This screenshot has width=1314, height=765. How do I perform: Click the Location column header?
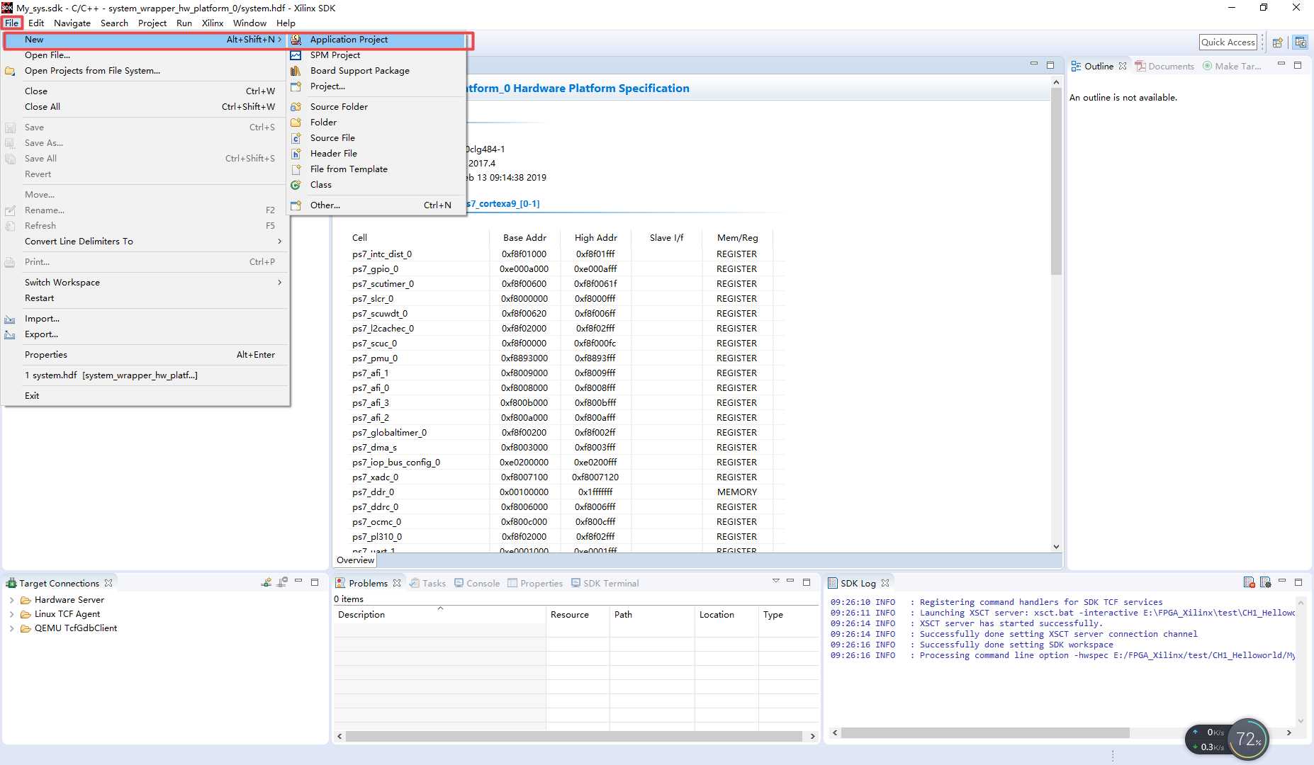click(726, 615)
